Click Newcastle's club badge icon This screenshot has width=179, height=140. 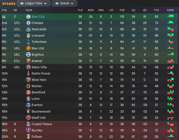click(28, 29)
